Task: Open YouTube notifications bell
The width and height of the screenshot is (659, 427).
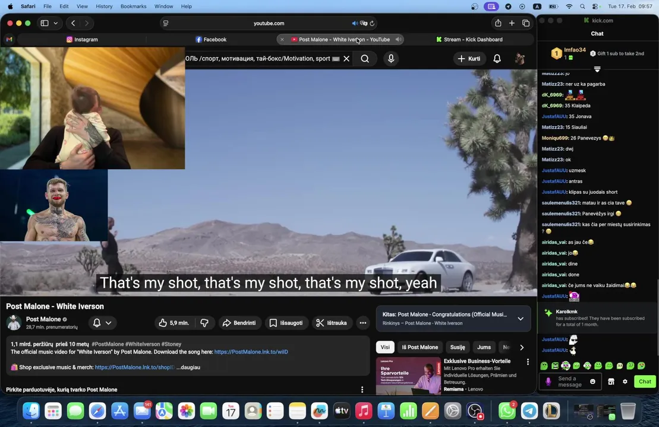Action: point(497,59)
